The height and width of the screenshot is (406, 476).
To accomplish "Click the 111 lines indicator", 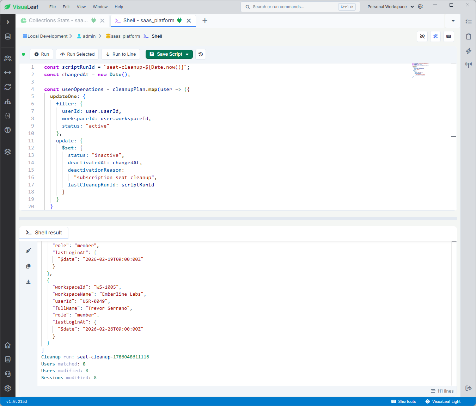I will pos(442,391).
